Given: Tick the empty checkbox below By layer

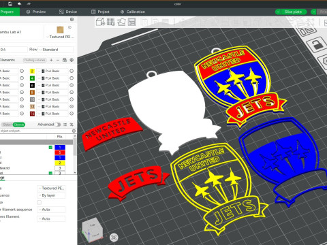Looking at the screenshot, I should click(40, 202).
